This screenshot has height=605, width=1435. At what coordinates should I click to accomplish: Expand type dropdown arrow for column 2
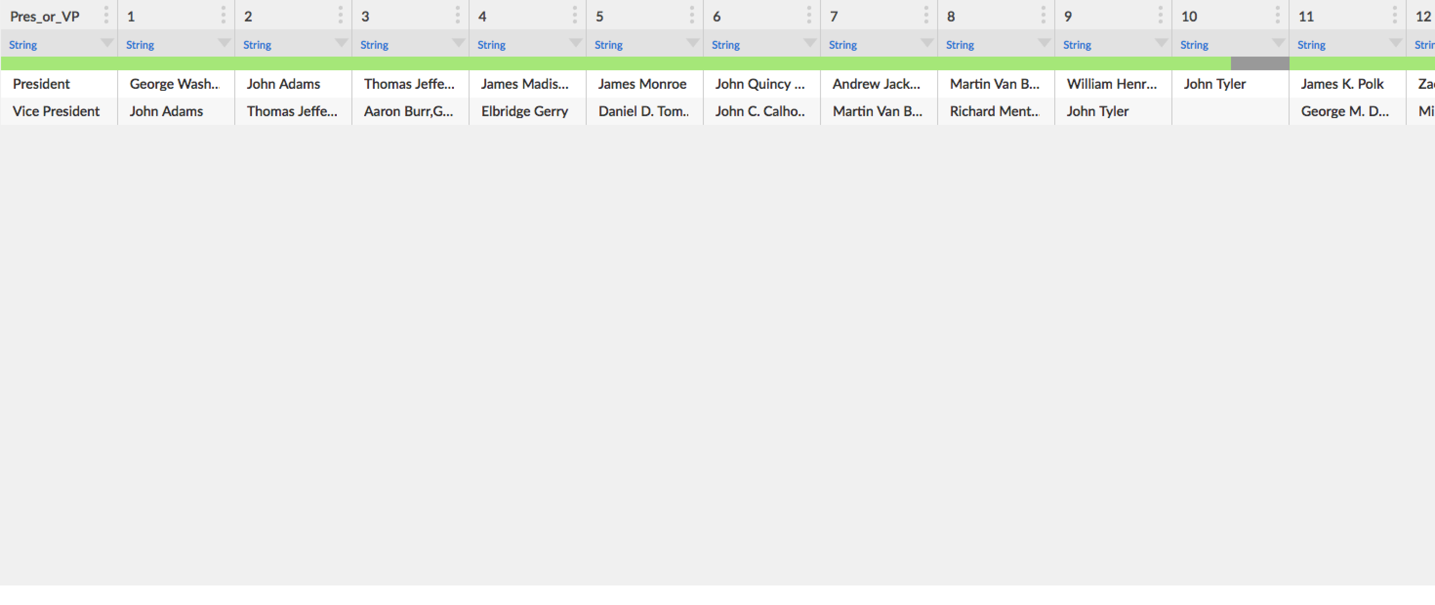coord(341,43)
